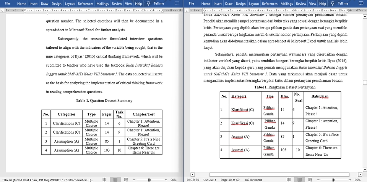Open comments icon in left window ribbon
This screenshot has width=367, height=182.
click(177, 3)
